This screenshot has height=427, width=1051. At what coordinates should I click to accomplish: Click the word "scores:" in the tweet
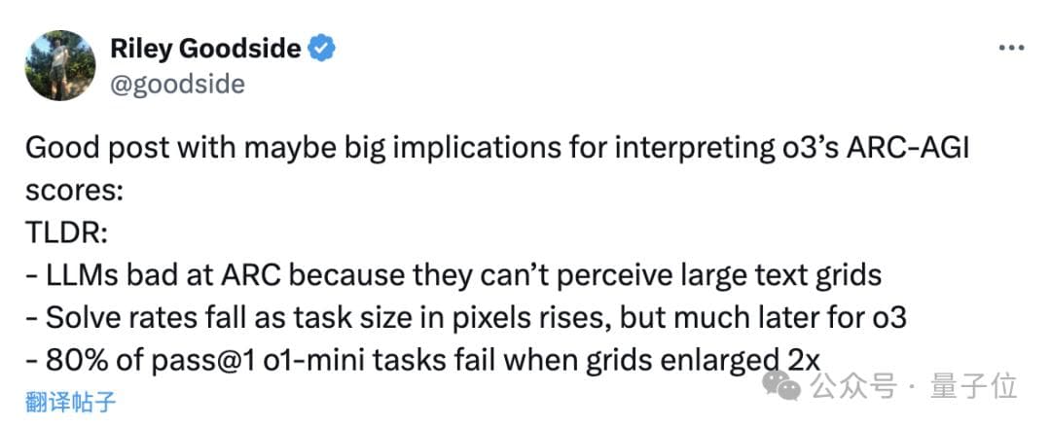pyautogui.click(x=74, y=190)
